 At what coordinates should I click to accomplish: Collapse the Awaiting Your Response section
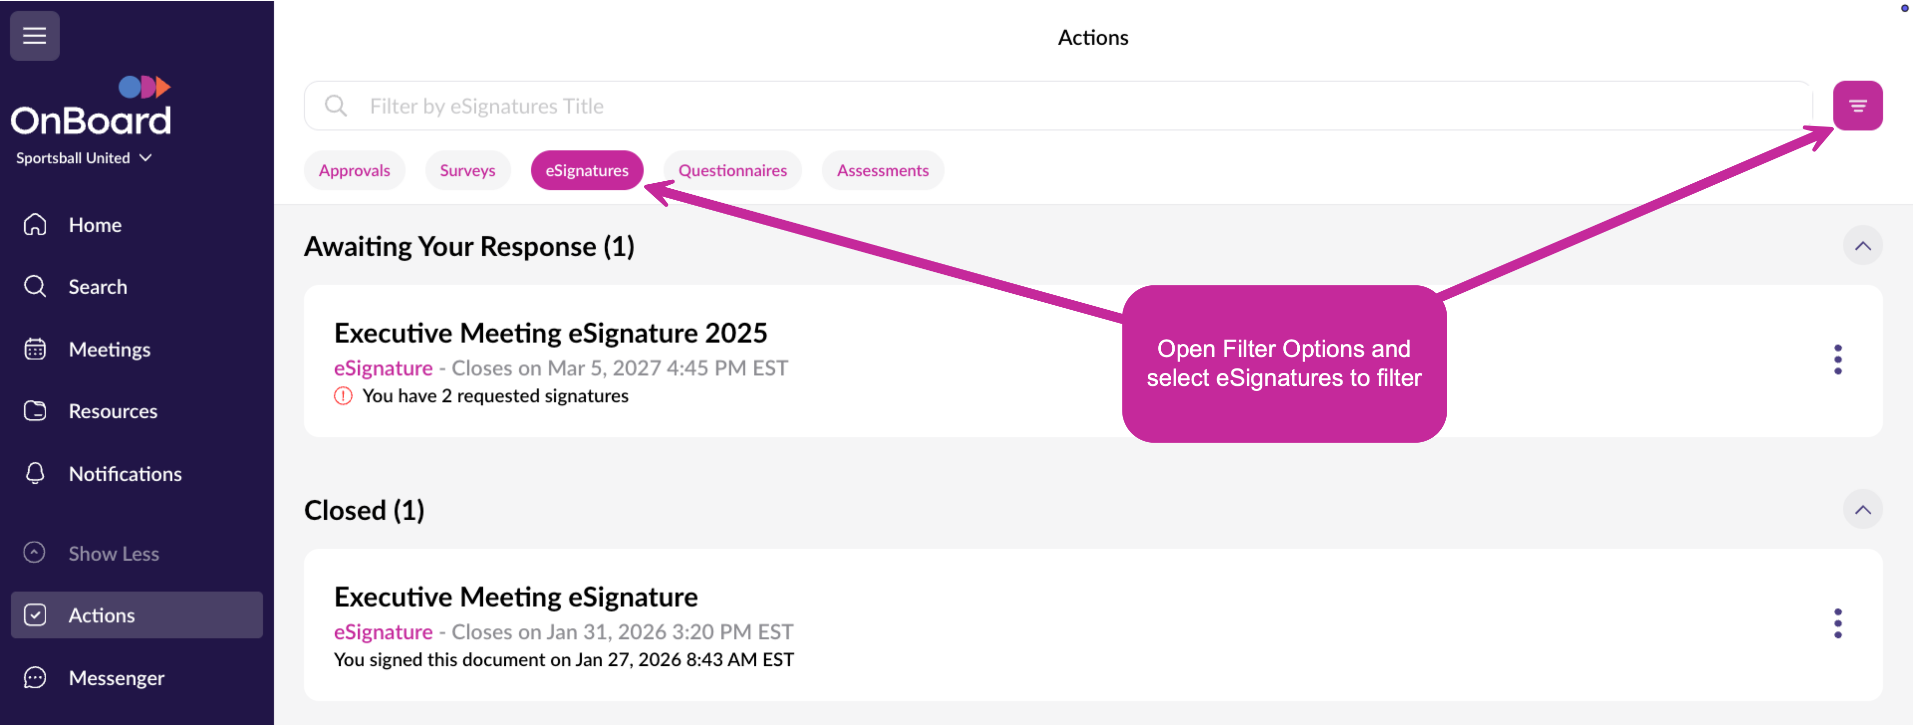point(1862,245)
